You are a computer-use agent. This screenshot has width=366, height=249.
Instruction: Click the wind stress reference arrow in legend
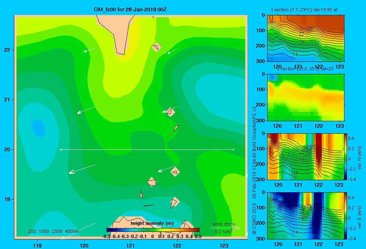point(225,228)
